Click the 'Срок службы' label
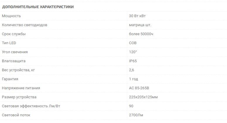227x123 pixels. (x=14, y=34)
